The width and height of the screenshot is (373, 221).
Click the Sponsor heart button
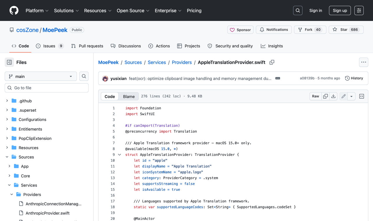[240, 30]
